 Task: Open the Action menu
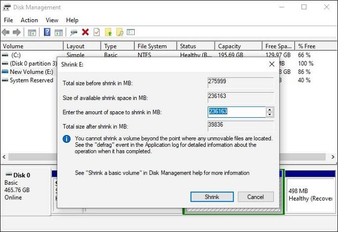(x=29, y=20)
